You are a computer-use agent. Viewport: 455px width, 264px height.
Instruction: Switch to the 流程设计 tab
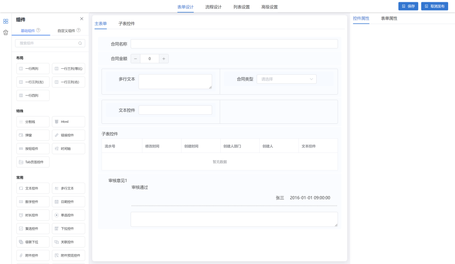click(213, 7)
